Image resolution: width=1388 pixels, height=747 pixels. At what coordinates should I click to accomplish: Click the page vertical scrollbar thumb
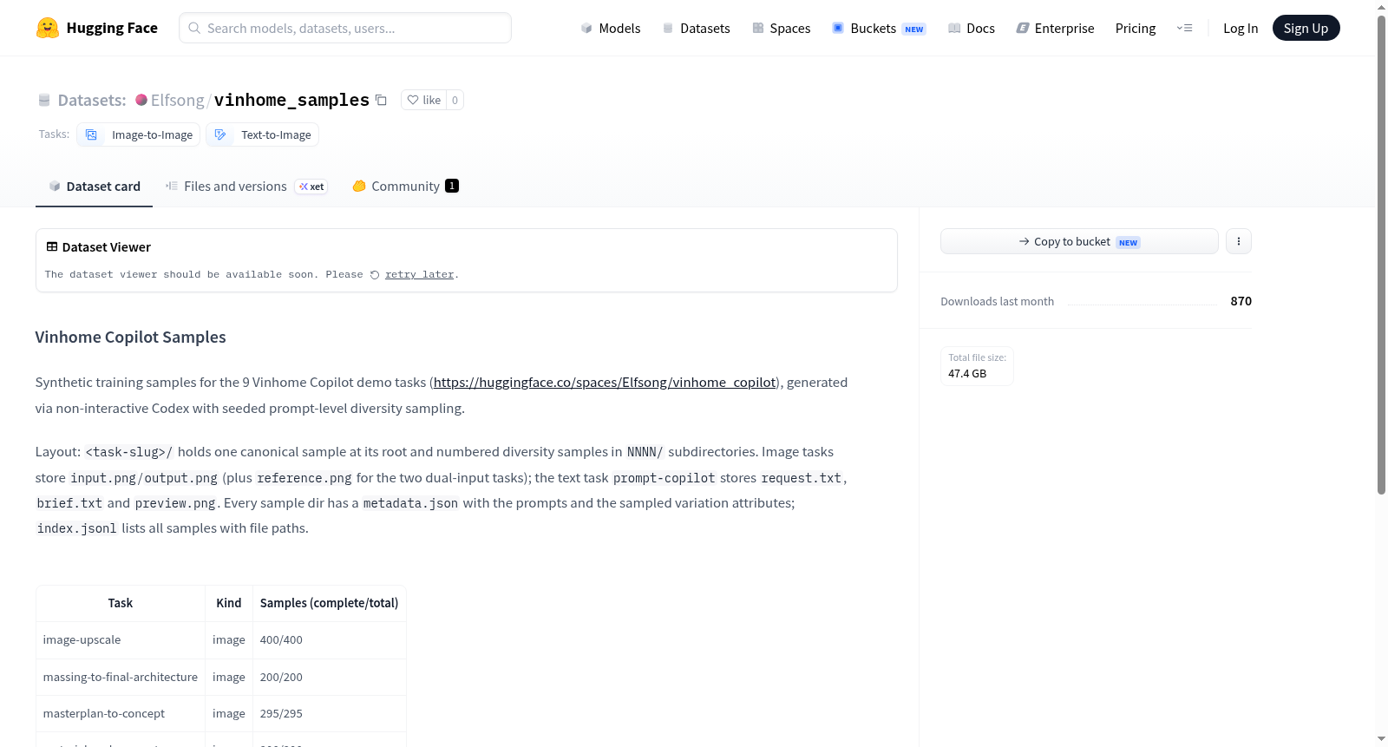[1381, 253]
